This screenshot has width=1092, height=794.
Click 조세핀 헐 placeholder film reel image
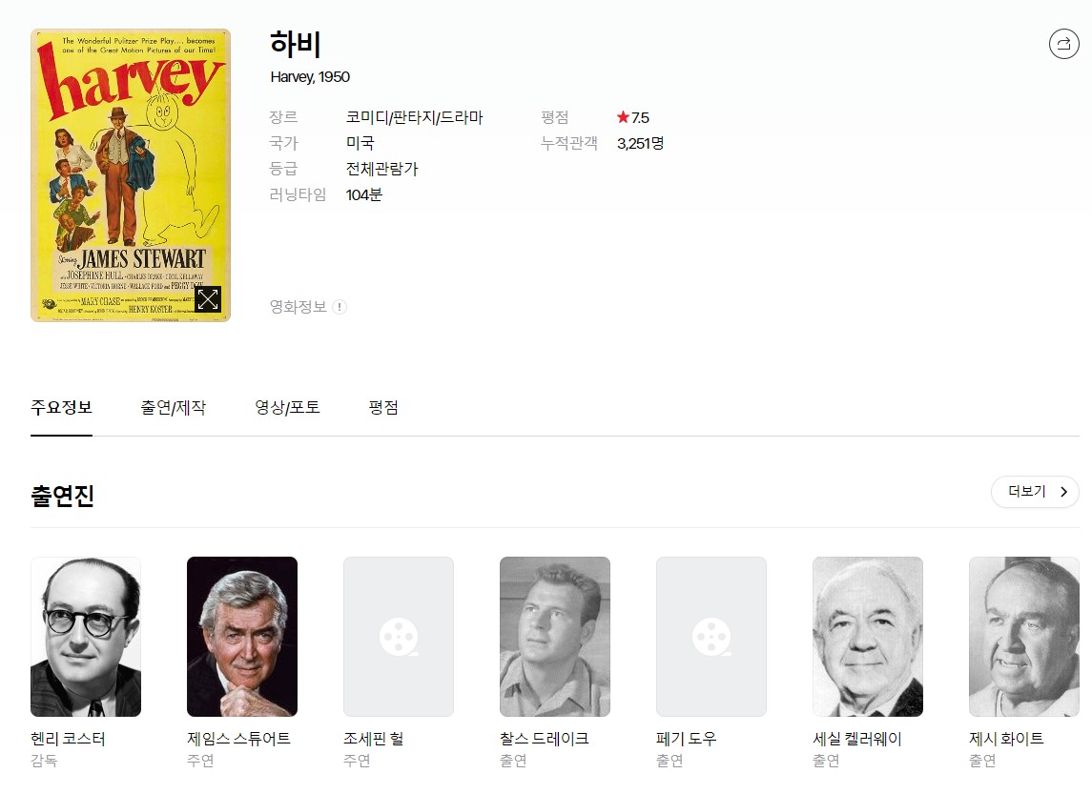tap(399, 637)
